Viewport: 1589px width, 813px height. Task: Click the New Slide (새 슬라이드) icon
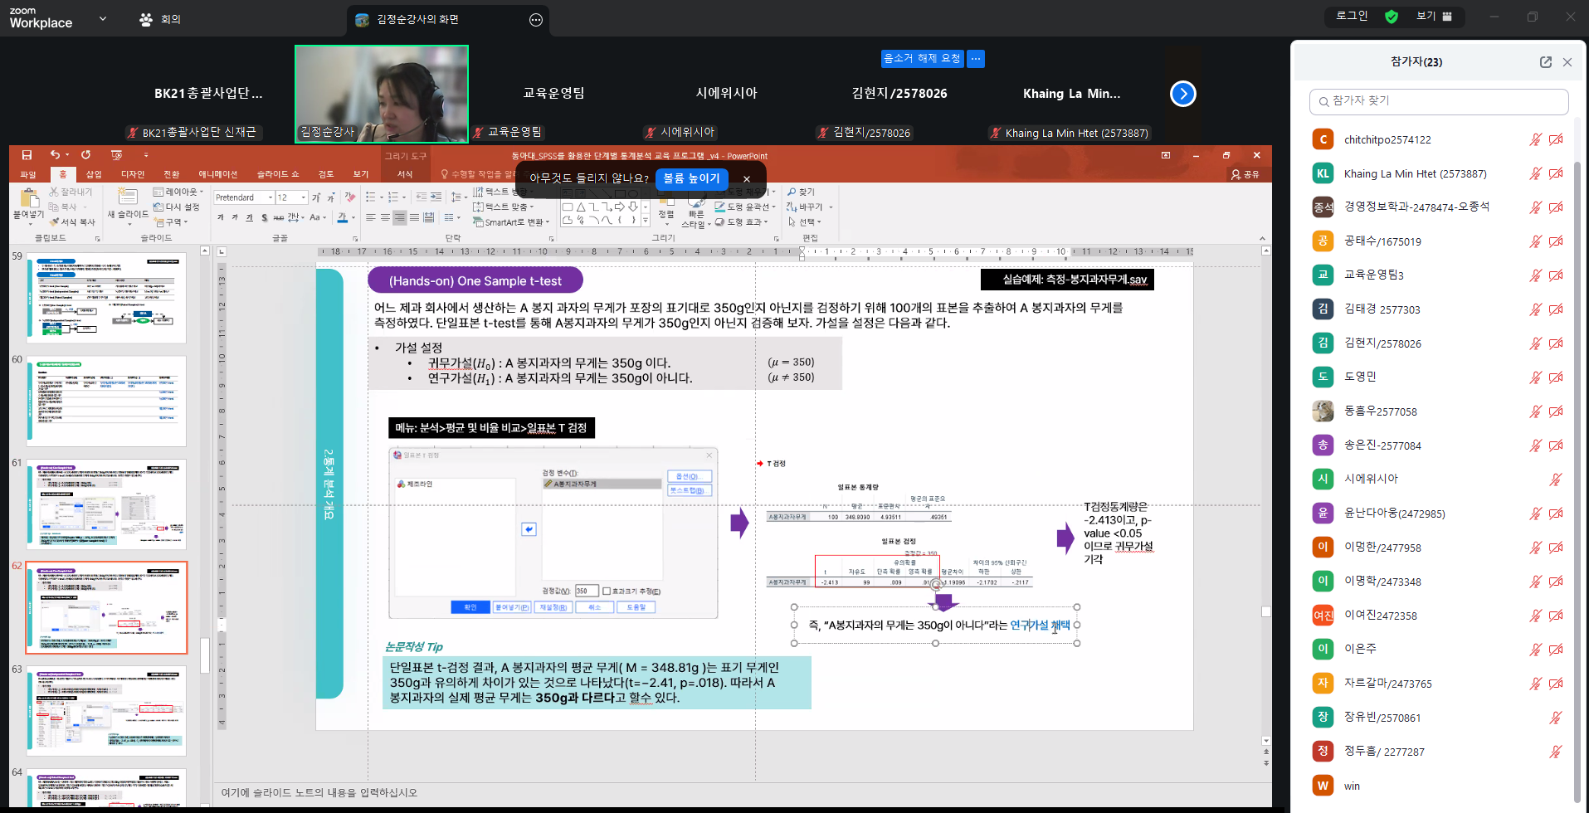click(x=127, y=197)
